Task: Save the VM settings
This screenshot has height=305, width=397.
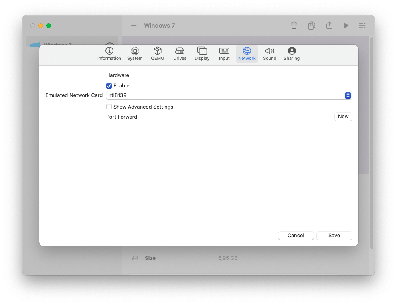Action: [334, 235]
